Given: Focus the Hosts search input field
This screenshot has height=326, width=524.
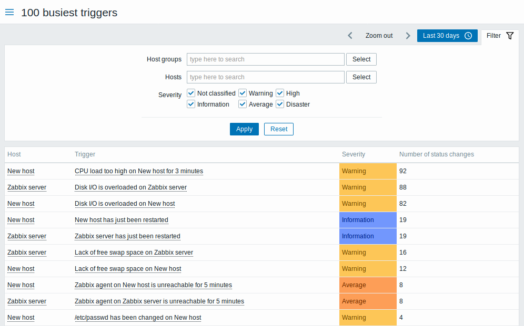Looking at the screenshot, I should click(x=265, y=77).
